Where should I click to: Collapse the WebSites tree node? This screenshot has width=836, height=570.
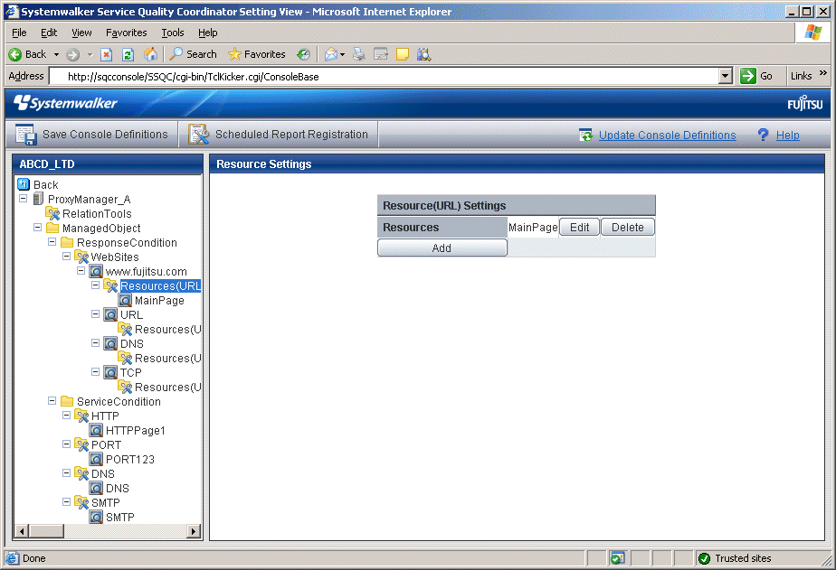66,256
